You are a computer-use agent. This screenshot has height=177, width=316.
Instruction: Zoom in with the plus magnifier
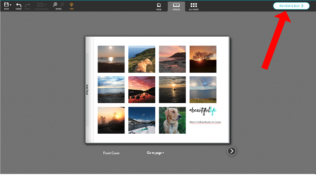pos(55,5)
